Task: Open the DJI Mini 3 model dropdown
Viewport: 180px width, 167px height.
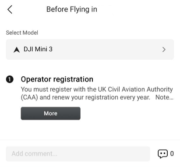Action: (90, 50)
